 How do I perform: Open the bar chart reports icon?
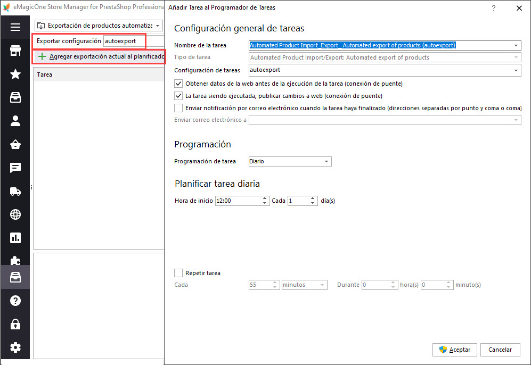click(15, 238)
